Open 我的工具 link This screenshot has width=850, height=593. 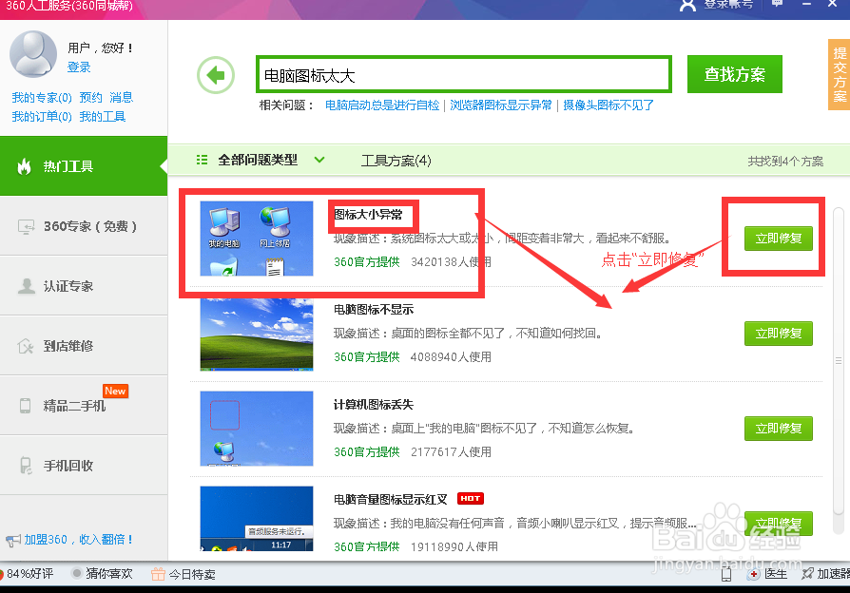(x=103, y=117)
